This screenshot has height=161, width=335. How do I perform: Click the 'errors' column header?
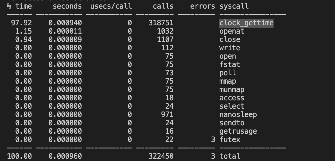click(x=203, y=6)
